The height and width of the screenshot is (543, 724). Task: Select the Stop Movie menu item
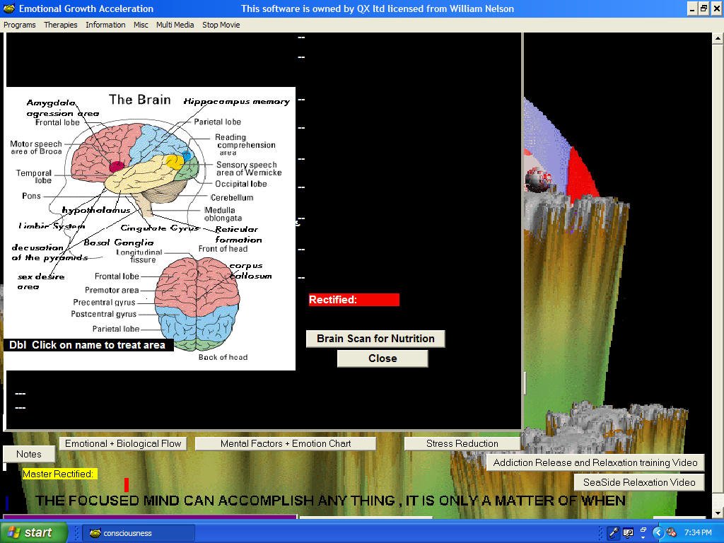[221, 25]
